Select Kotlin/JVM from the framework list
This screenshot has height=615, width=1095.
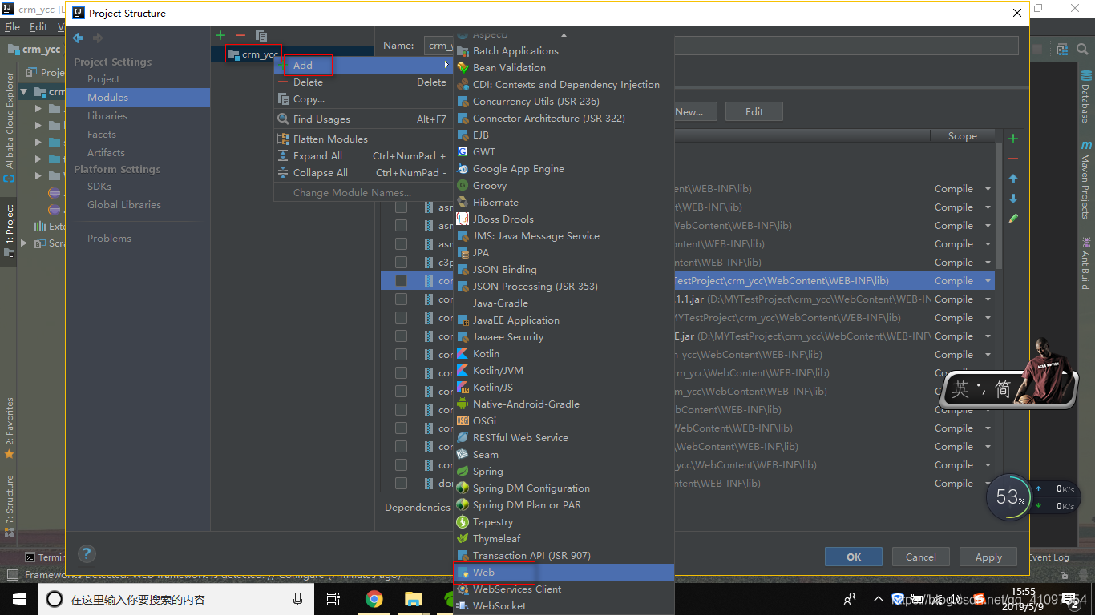[564, 371]
